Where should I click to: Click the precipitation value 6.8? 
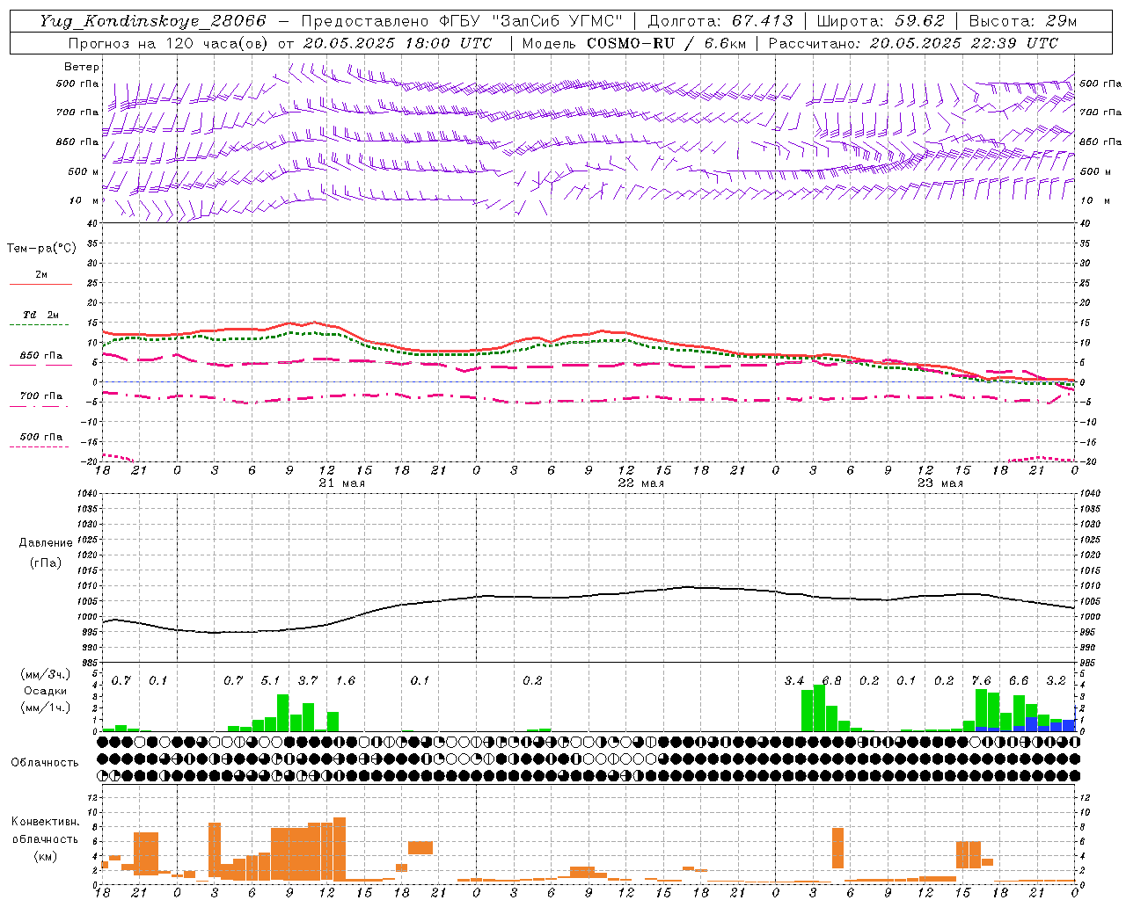[831, 680]
